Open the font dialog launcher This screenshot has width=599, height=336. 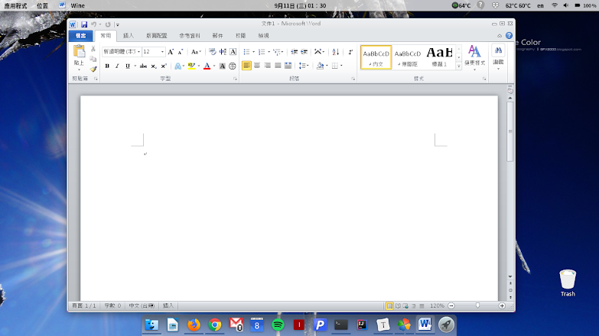[236, 79]
